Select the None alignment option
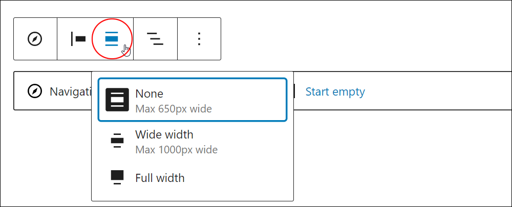The height and width of the screenshot is (207, 512). point(193,100)
